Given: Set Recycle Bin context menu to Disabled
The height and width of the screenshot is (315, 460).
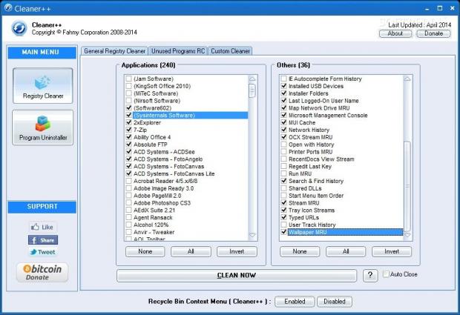Looking at the screenshot, I should [x=335, y=302].
